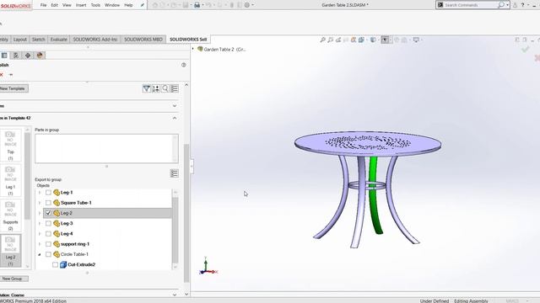Screen dimensions: 540x303
Task: Open the DimXpertManager crosshair tab icon
Action: click(x=28, y=56)
